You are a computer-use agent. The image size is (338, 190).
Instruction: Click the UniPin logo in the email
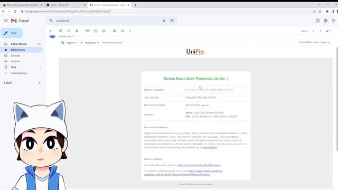[x=195, y=52]
